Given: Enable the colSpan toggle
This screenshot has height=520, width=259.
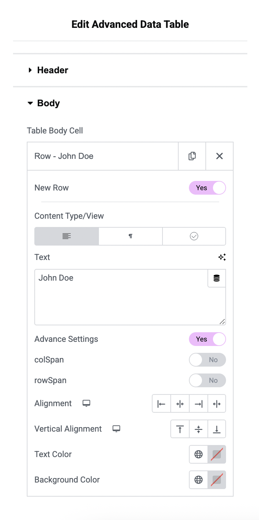Looking at the screenshot, I should [207, 360].
